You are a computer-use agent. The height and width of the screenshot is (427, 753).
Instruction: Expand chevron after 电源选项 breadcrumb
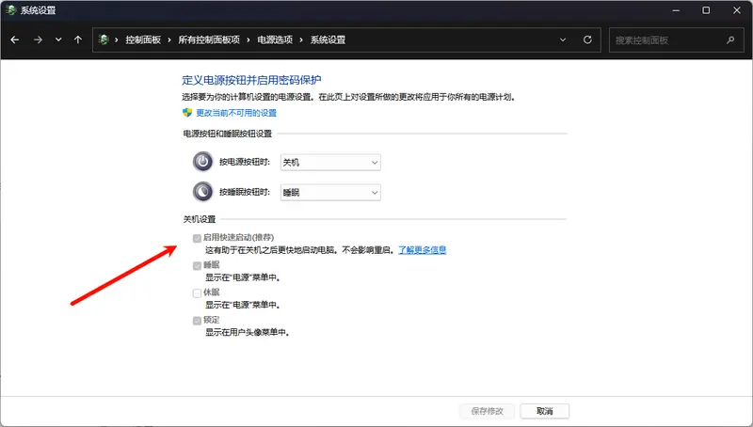pyautogui.click(x=301, y=40)
